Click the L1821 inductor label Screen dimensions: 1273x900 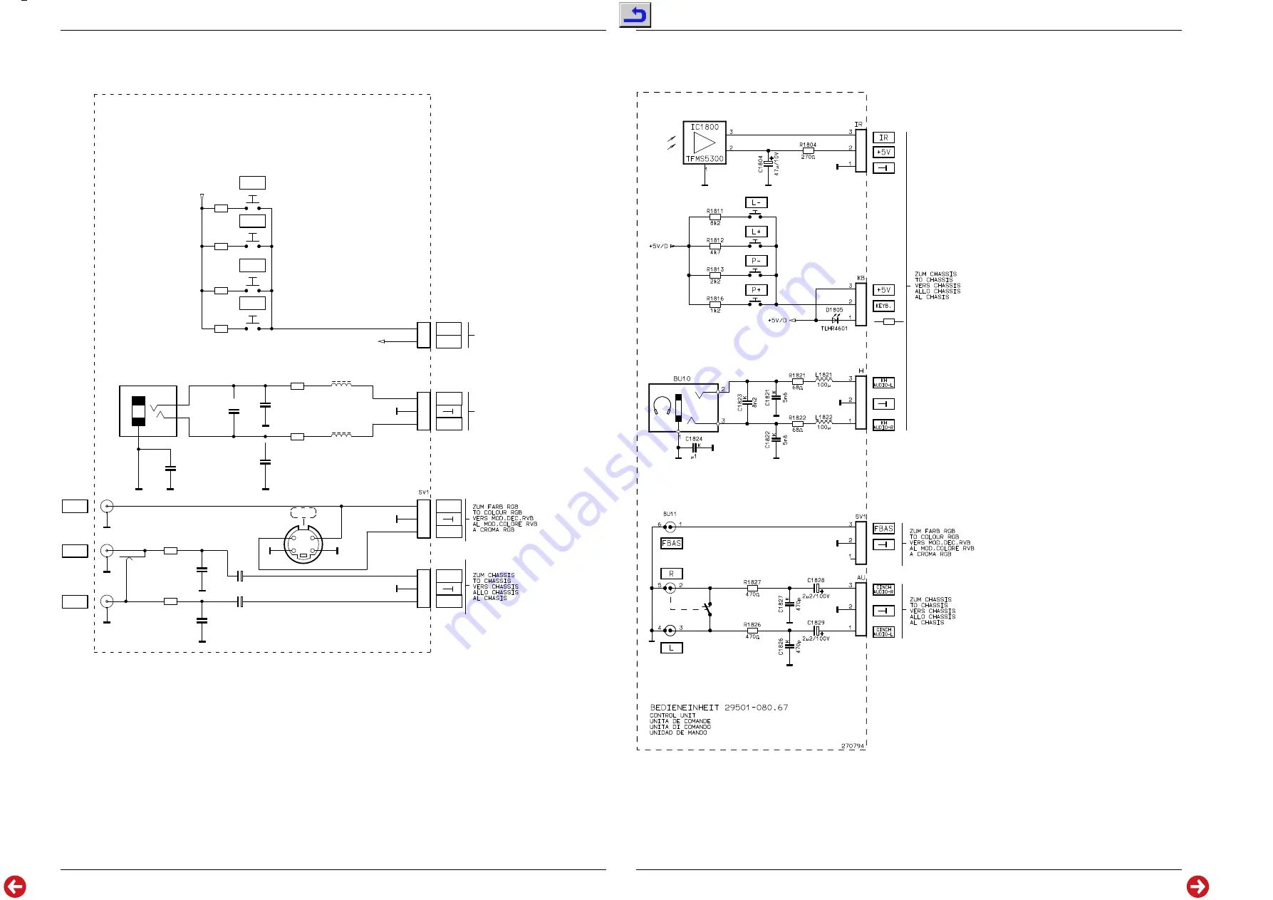(x=823, y=375)
